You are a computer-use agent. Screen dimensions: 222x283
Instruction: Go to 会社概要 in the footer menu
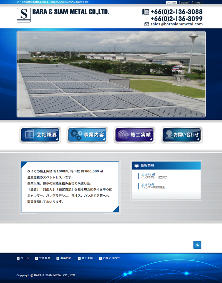point(44,258)
